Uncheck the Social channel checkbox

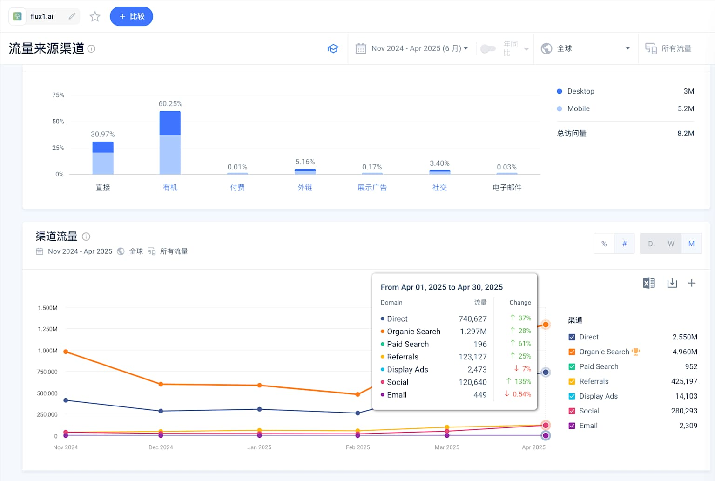(572, 411)
